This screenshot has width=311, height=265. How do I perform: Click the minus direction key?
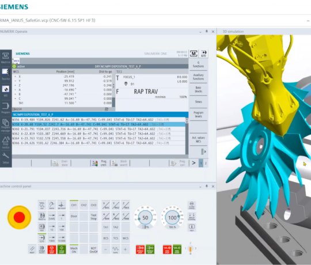pos(106,249)
